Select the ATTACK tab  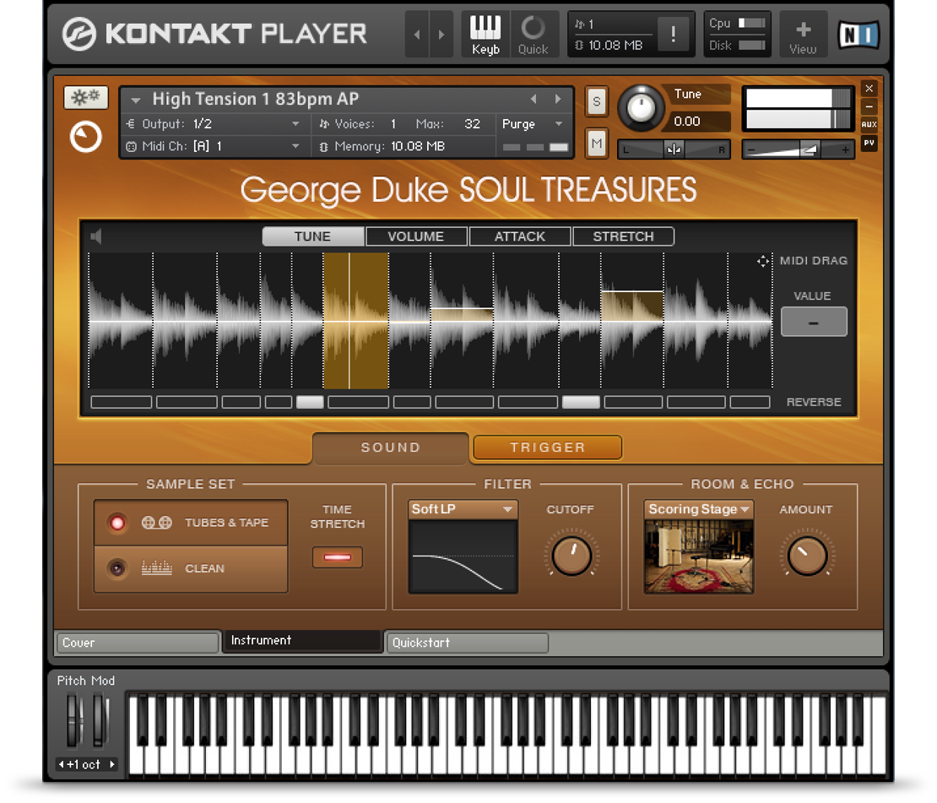(520, 236)
